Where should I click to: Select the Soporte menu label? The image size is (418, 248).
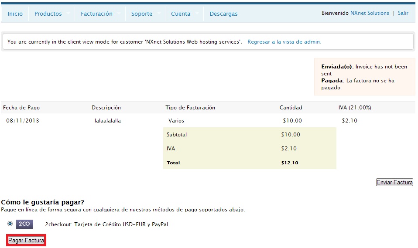pos(141,14)
